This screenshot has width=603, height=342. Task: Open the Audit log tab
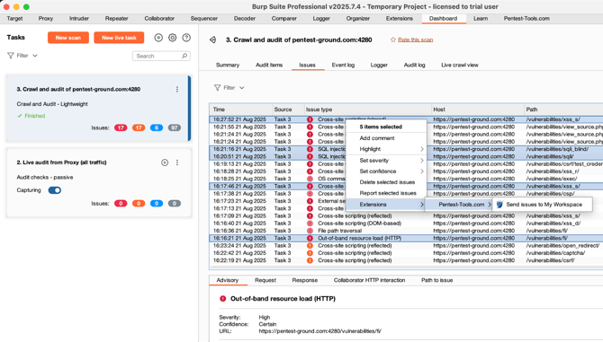point(414,66)
